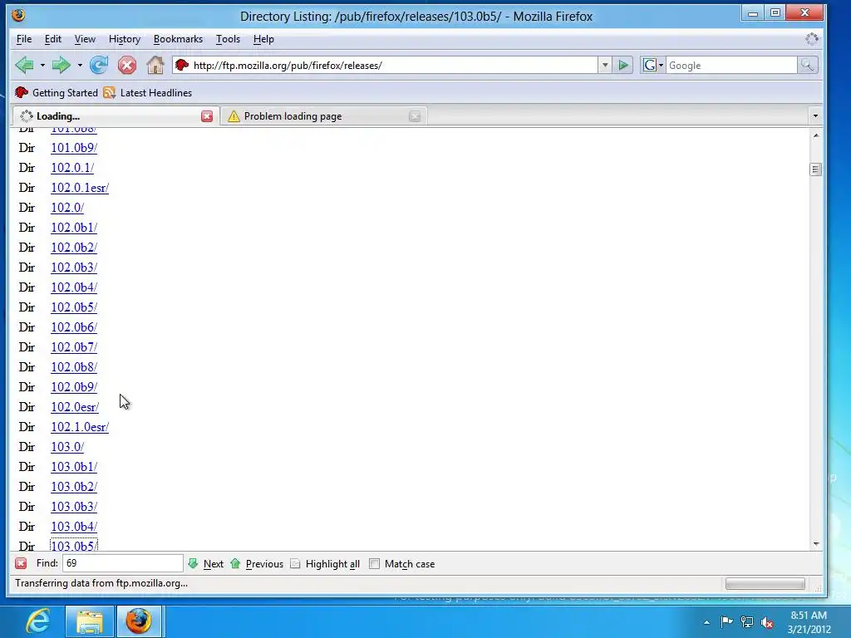
Task: Click the vertical scrollbar thumb
Action: pyautogui.click(x=815, y=169)
